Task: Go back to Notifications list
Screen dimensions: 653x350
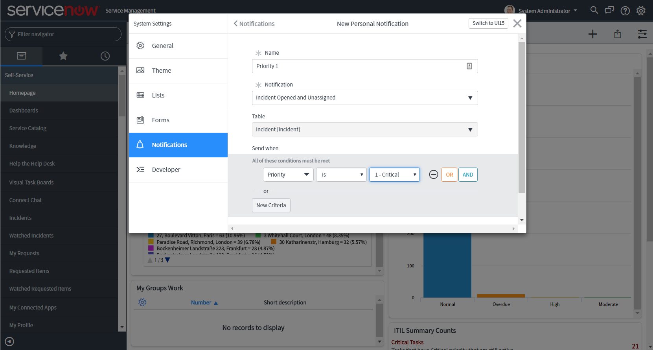Action: pyautogui.click(x=254, y=24)
